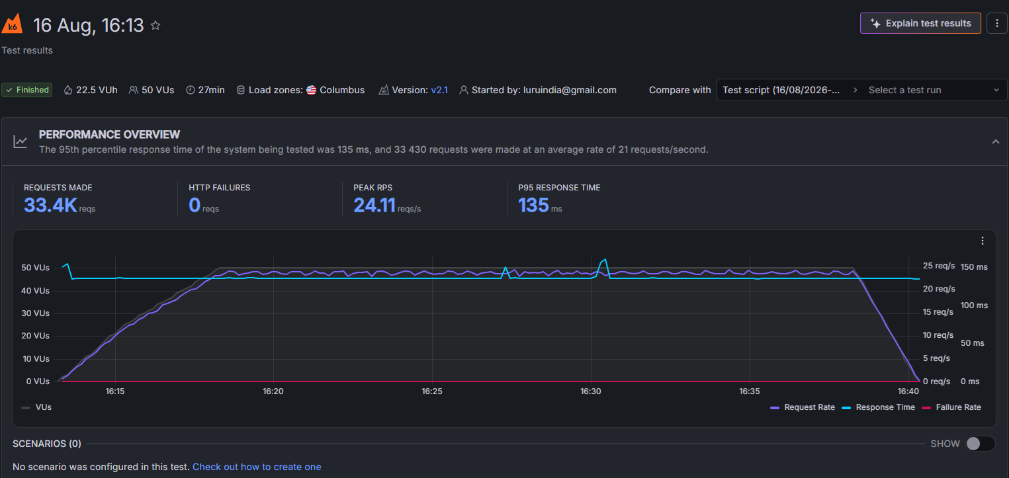
Task: Toggle the Scenarios SHOW switch
Action: click(x=980, y=444)
